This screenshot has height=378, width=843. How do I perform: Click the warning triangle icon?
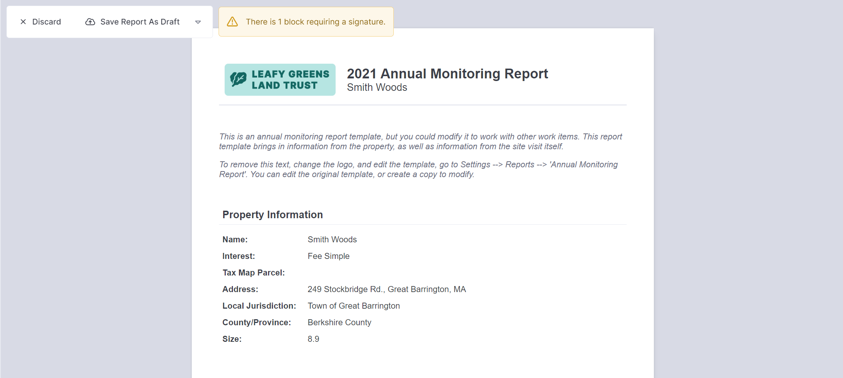[232, 21]
